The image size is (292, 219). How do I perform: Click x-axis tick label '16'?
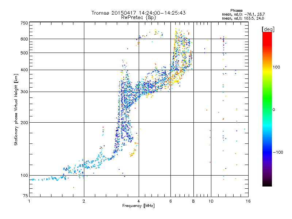point(248,201)
